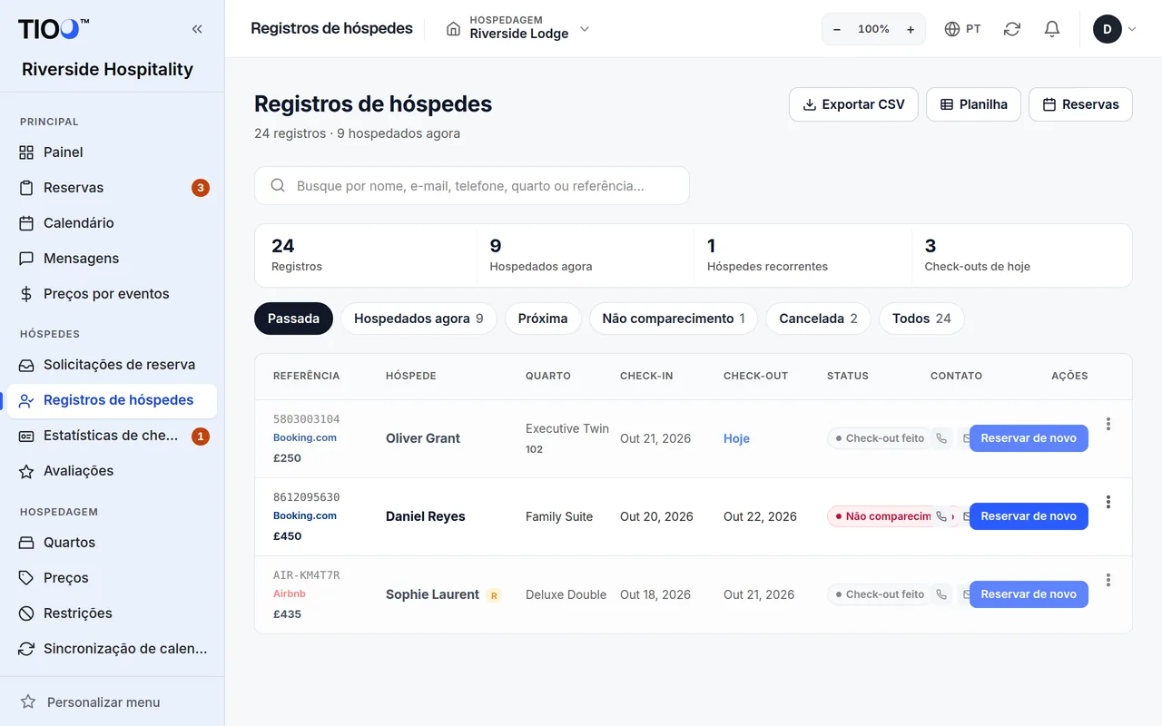1162x726 pixels.
Task: Open Preços por eventos
Action: click(x=112, y=294)
